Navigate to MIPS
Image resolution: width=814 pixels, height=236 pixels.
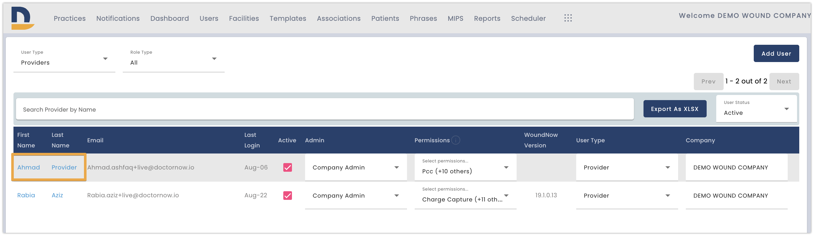point(455,19)
